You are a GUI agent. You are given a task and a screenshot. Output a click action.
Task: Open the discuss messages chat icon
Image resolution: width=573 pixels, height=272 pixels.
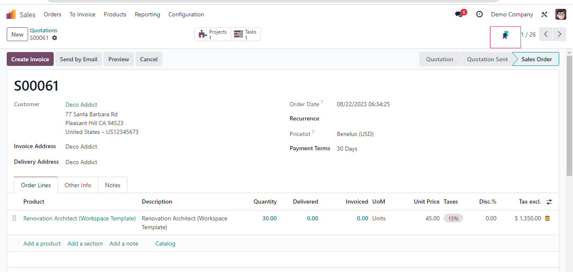(x=458, y=14)
